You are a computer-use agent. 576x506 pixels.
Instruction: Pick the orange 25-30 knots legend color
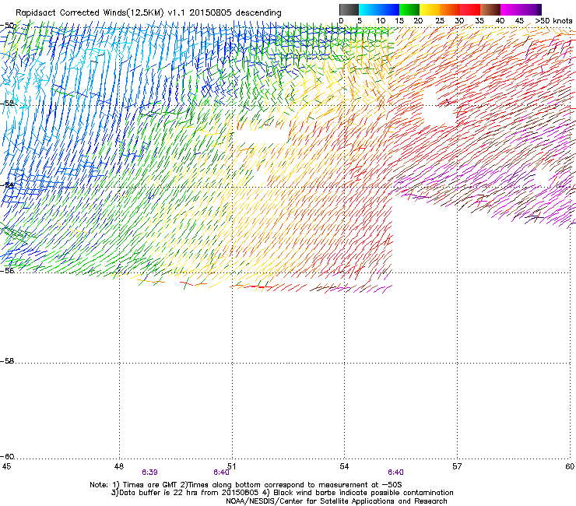click(x=450, y=9)
